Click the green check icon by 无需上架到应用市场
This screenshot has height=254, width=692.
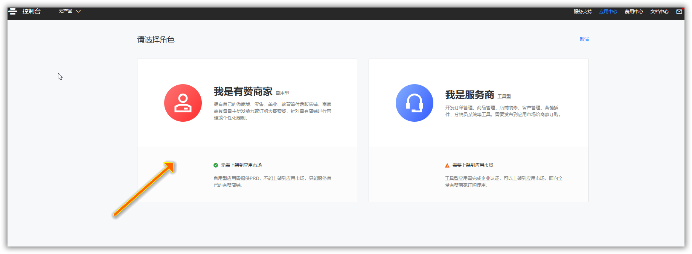[216, 165]
